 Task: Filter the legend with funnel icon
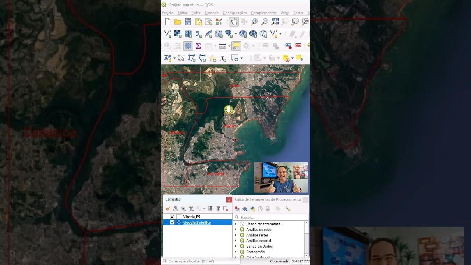pyautogui.click(x=191, y=209)
